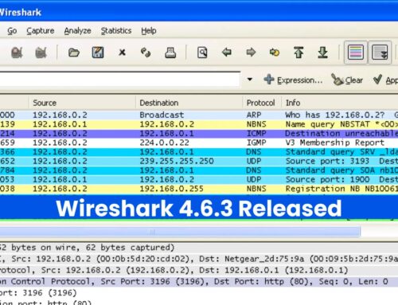Click the display filter input field

[120, 79]
